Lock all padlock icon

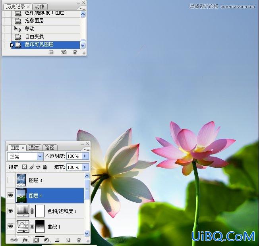44,167
